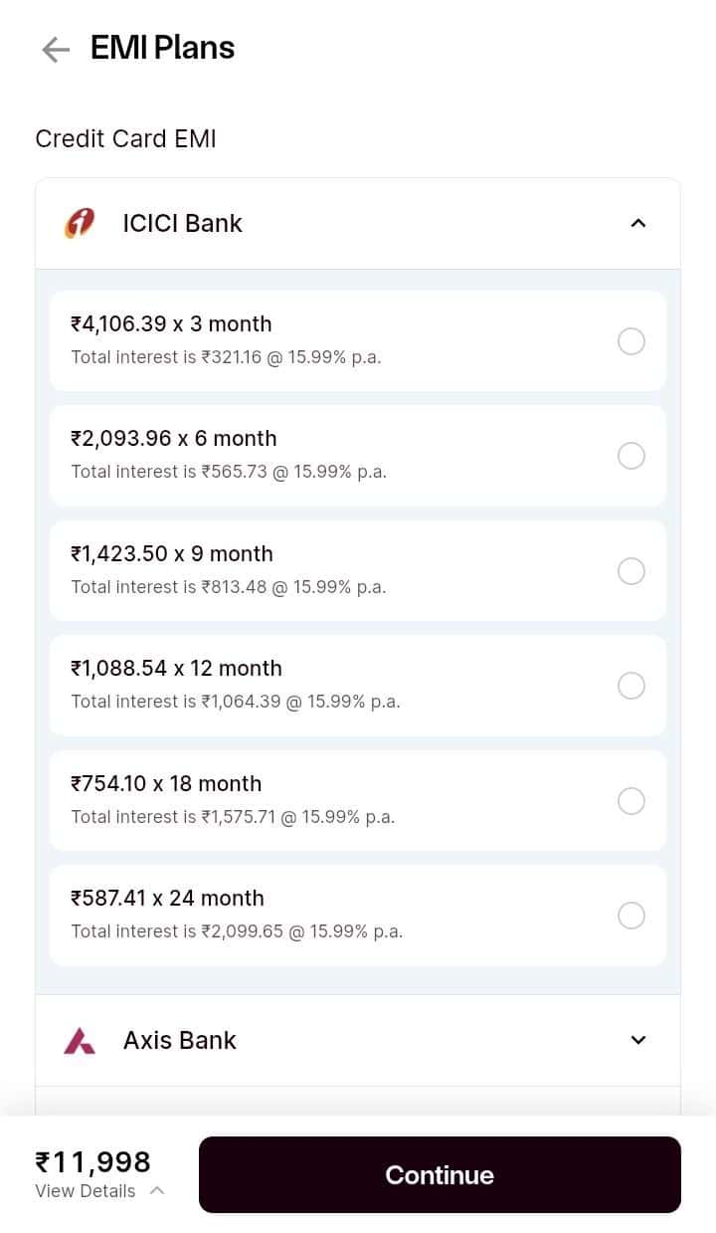Click the ₹11,998 total amount

(92, 1161)
